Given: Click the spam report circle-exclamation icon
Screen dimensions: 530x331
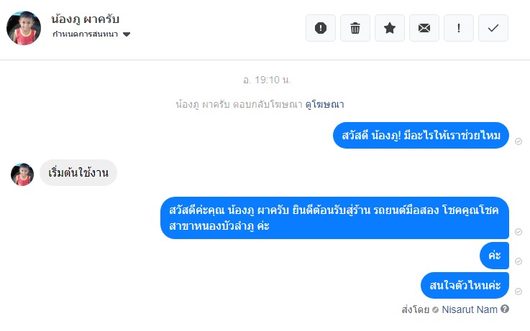Looking at the screenshot, I should click(321, 28).
